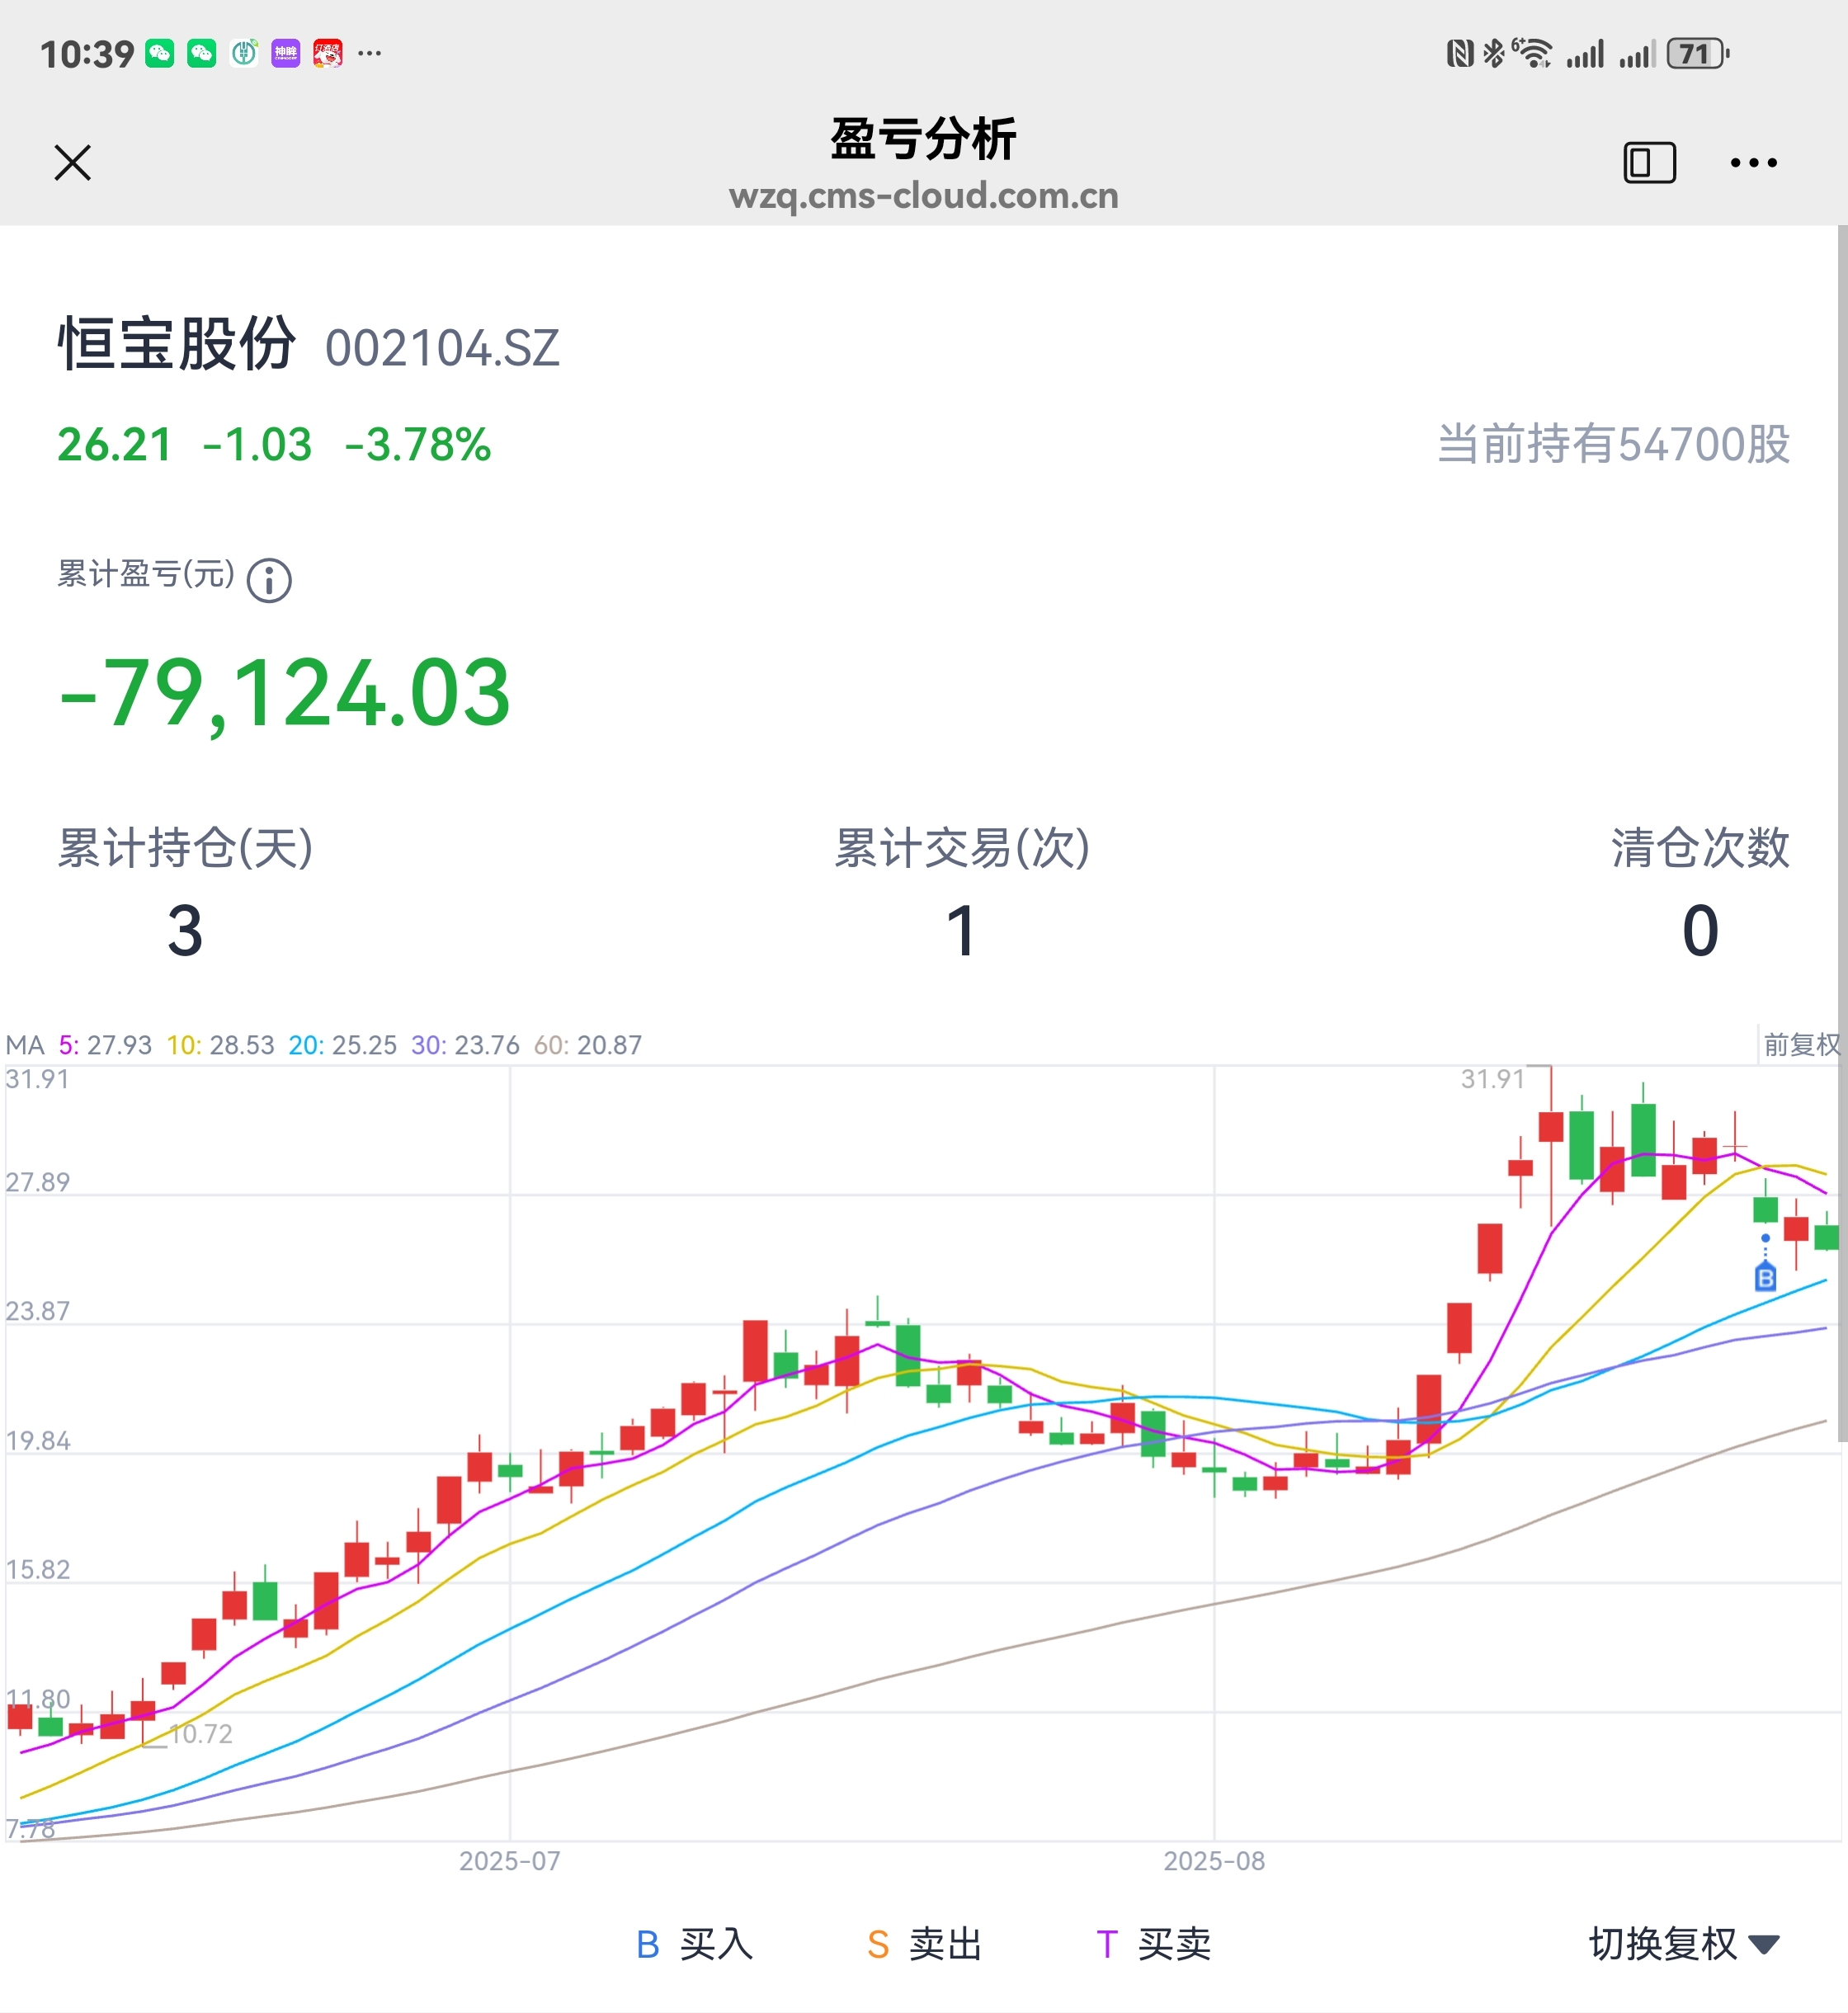The height and width of the screenshot is (2013, 1848).
Task: Tap the 累计交易(次) label
Action: pyautogui.click(x=962, y=848)
